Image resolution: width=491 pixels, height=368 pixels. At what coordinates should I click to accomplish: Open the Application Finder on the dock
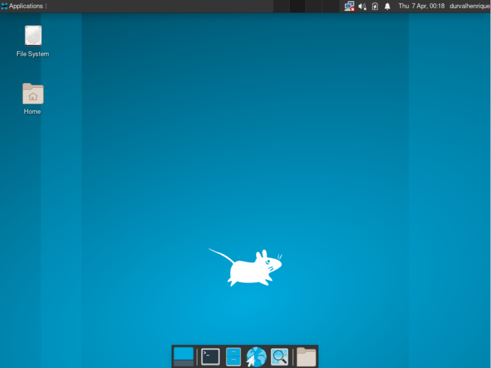tap(279, 355)
